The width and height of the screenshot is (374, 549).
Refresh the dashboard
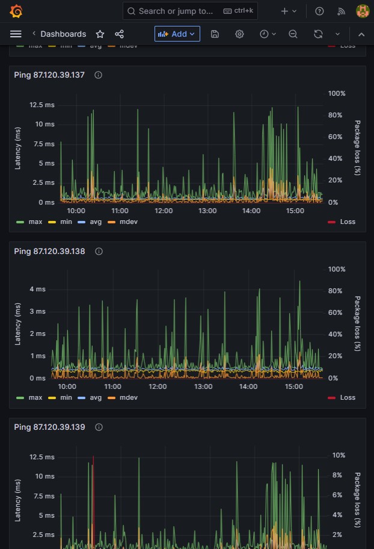point(318,34)
